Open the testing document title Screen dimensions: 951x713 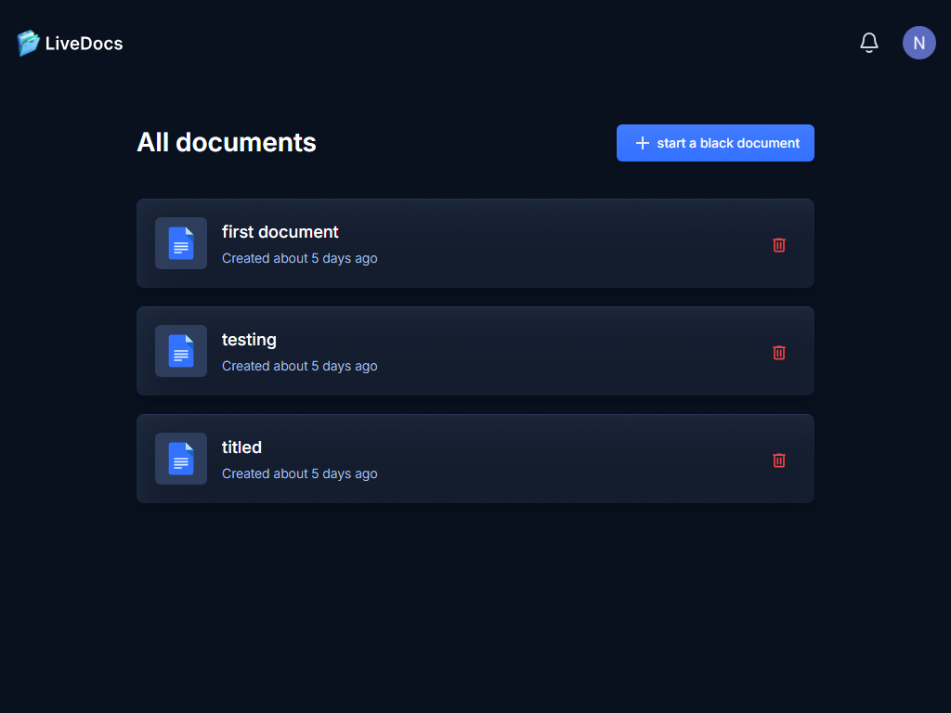(x=249, y=340)
